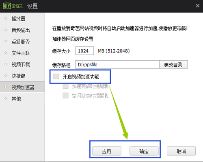
Task: Click the MB (512-2048) range text
Action: (x=114, y=51)
